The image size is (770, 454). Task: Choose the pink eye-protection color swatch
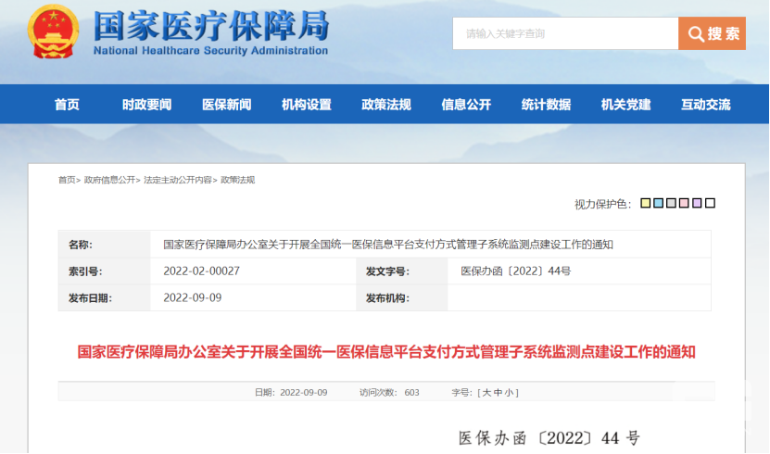[x=684, y=204]
